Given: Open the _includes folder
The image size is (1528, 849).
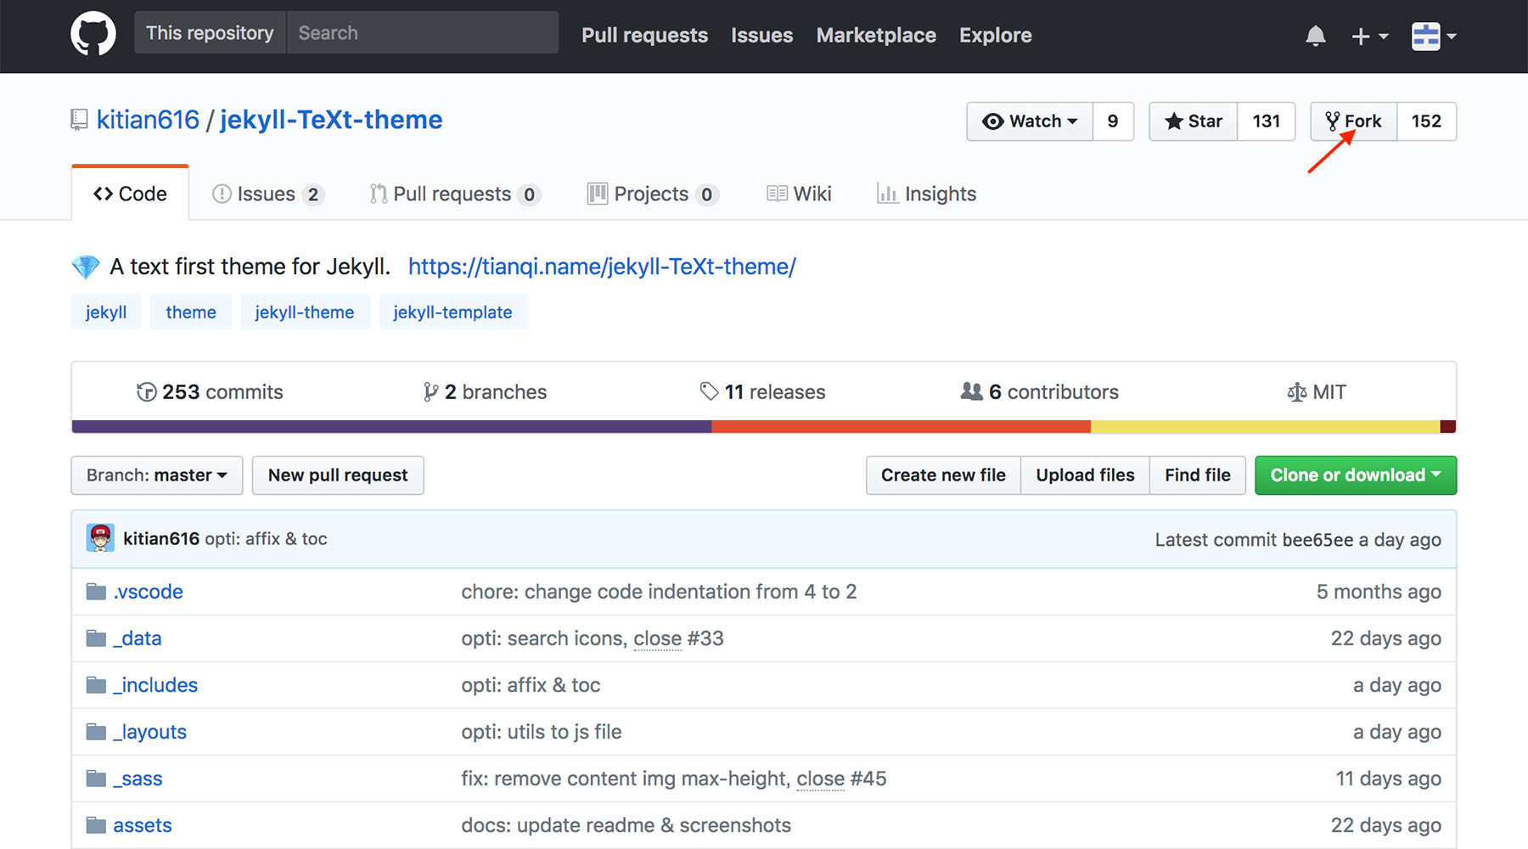Looking at the screenshot, I should point(155,685).
